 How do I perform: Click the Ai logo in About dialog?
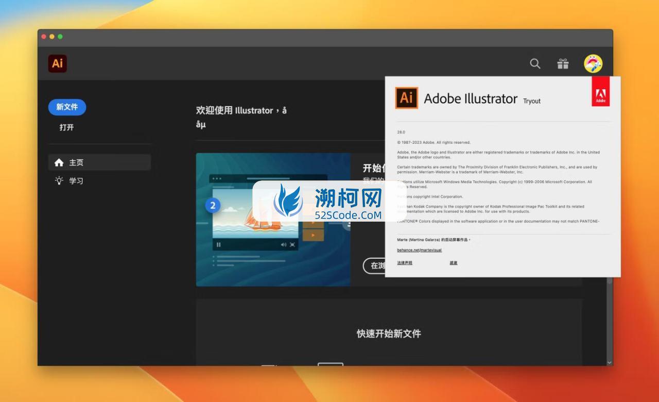(x=407, y=97)
